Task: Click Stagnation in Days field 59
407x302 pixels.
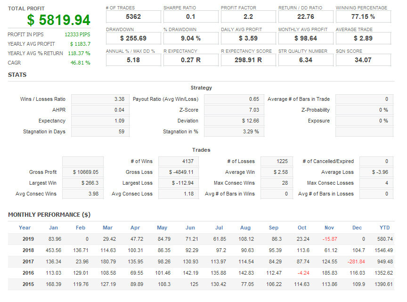Action: pyautogui.click(x=100, y=131)
